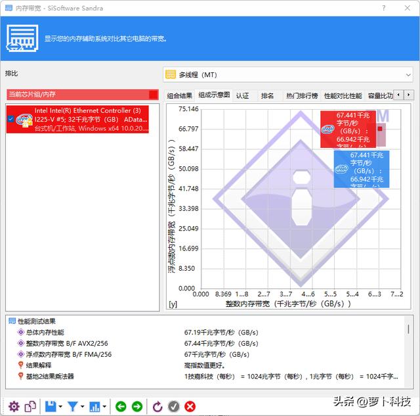Close the SiSoftware Sandra window

408,8
